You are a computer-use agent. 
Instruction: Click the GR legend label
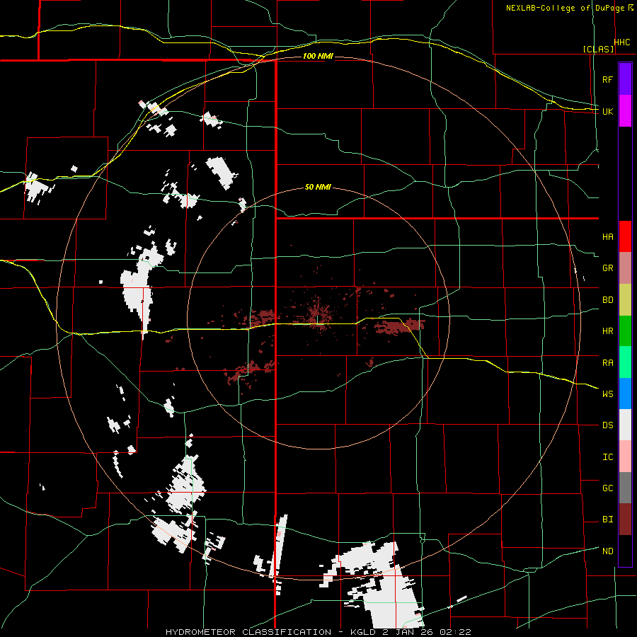pyautogui.click(x=608, y=268)
